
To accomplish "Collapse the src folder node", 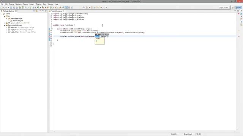I will (4, 16).
